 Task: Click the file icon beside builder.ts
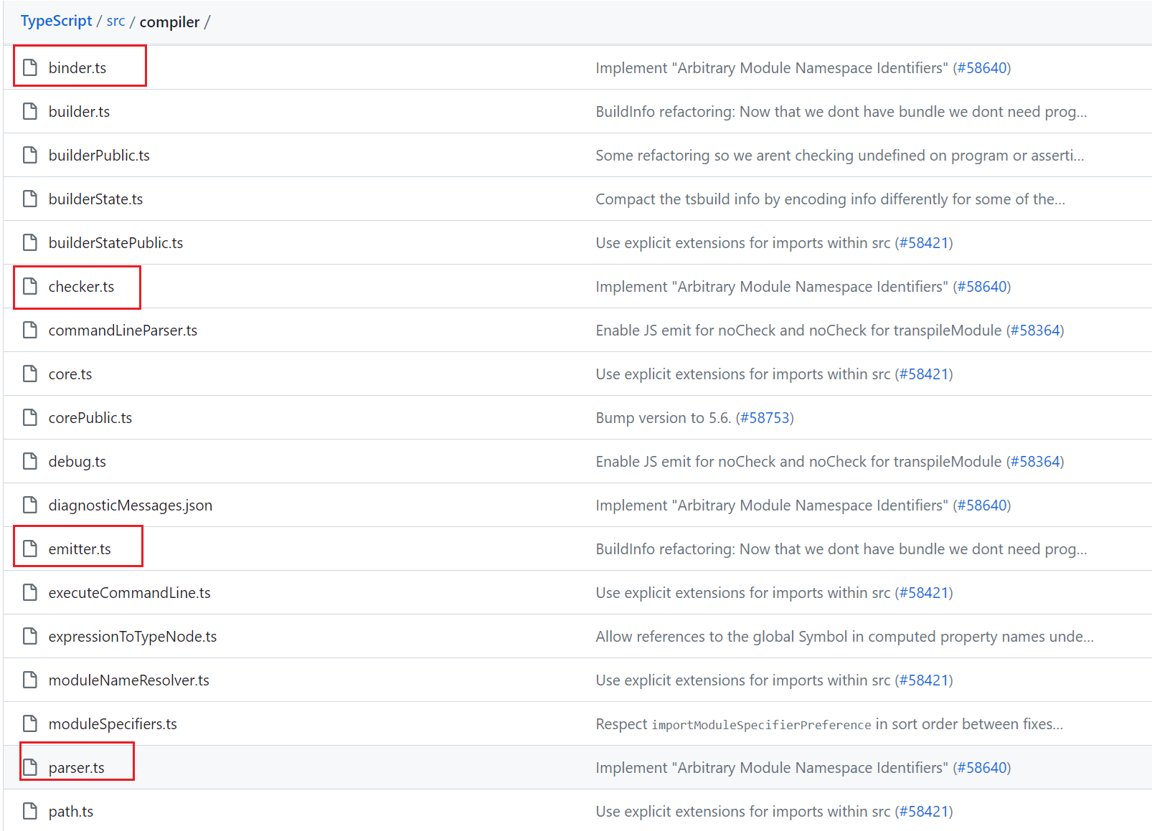29,111
